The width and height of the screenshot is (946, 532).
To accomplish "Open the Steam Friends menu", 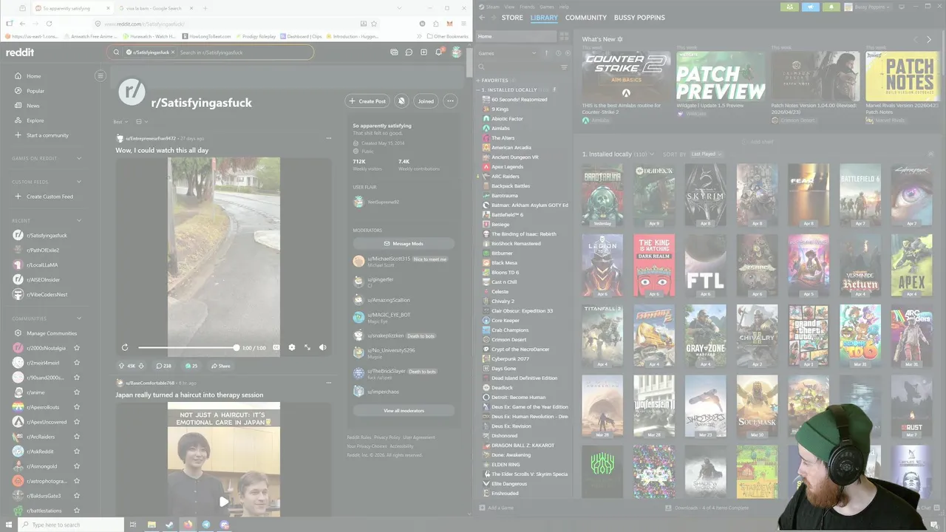I will point(527,7).
